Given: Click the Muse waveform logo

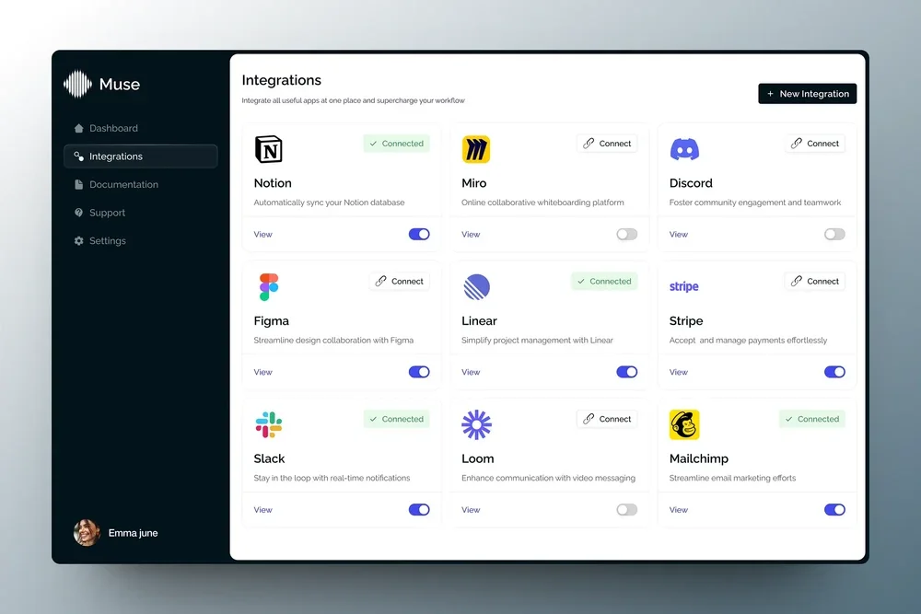Looking at the screenshot, I should 77,84.
